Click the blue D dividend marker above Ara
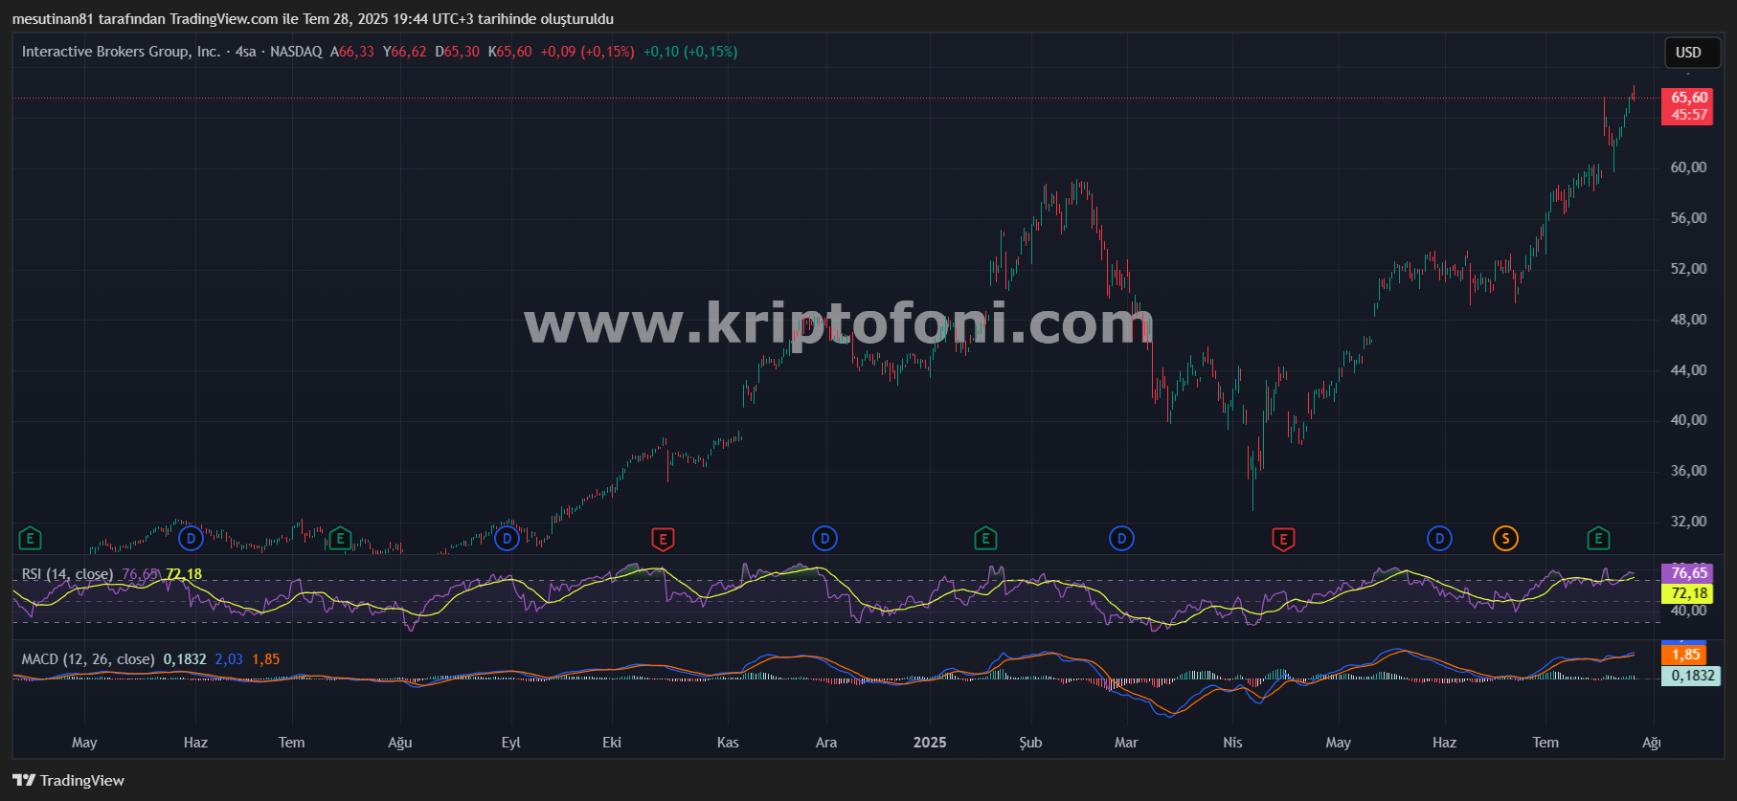Image resolution: width=1737 pixels, height=801 pixels. click(824, 539)
